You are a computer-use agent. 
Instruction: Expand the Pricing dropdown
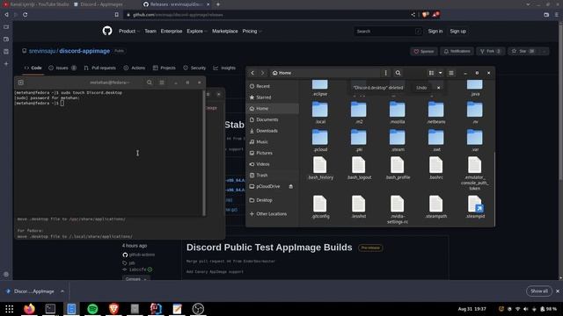click(252, 32)
